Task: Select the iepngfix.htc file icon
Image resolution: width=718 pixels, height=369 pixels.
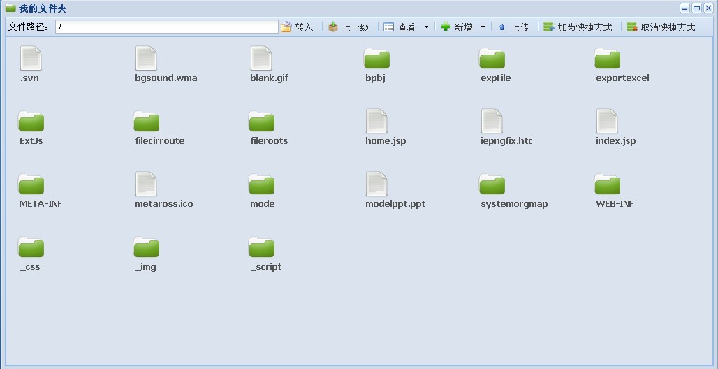Action: [492, 121]
